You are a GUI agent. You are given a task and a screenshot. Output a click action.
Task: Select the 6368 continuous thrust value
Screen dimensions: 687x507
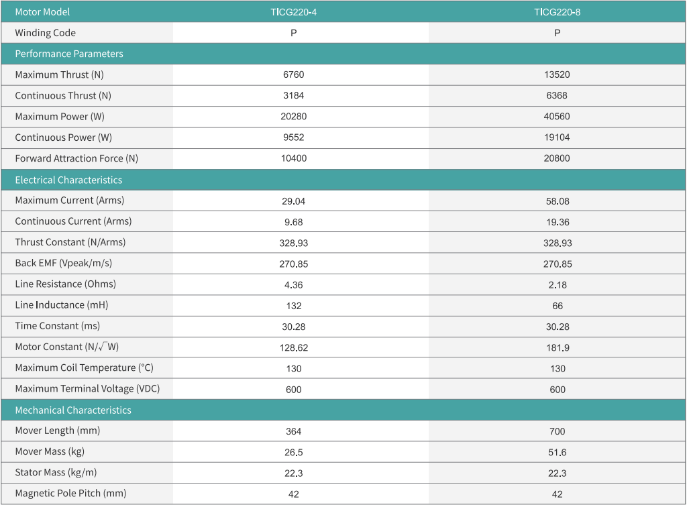click(557, 95)
